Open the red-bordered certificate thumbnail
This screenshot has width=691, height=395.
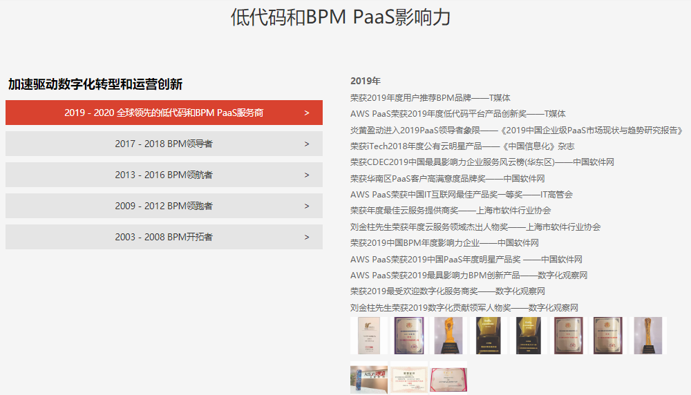(x=448, y=378)
